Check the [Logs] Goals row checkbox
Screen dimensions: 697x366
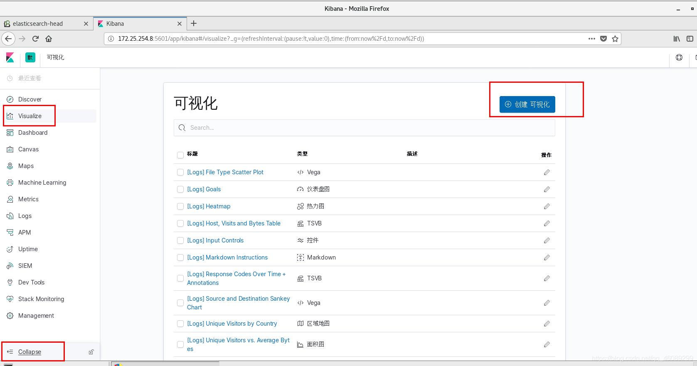coord(180,189)
